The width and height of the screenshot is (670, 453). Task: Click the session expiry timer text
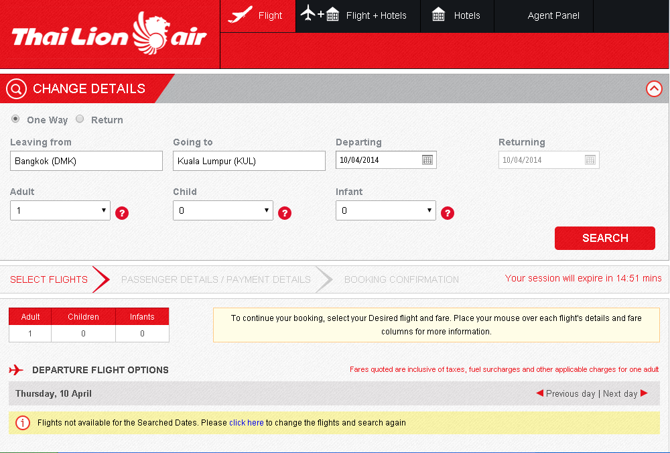pos(584,278)
